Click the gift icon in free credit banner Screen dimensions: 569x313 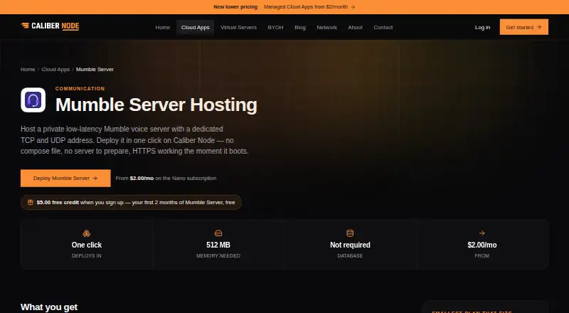pos(31,202)
